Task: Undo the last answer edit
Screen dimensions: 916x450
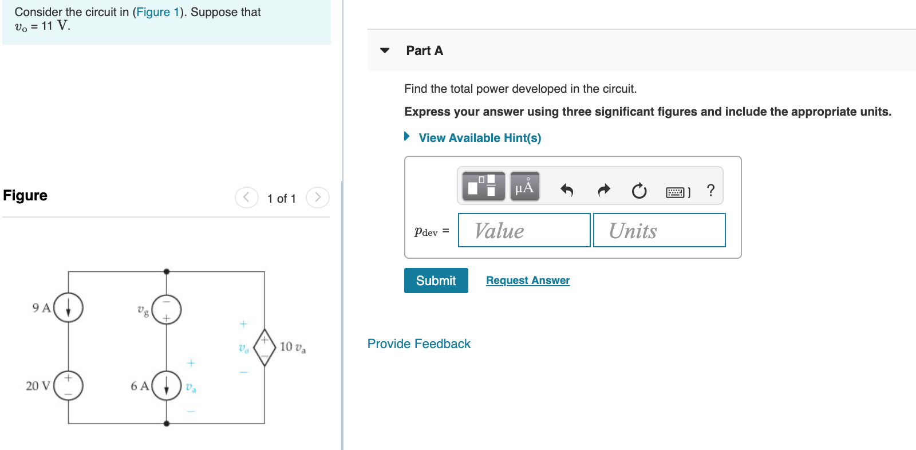Action: pos(567,190)
